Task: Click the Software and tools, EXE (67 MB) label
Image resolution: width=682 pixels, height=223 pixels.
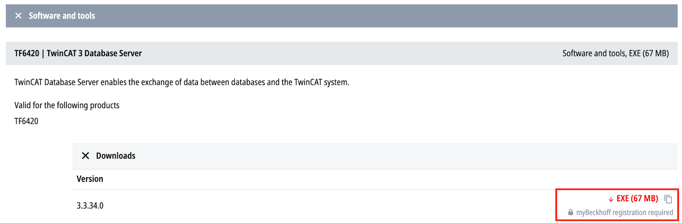Action: pyautogui.click(x=616, y=53)
